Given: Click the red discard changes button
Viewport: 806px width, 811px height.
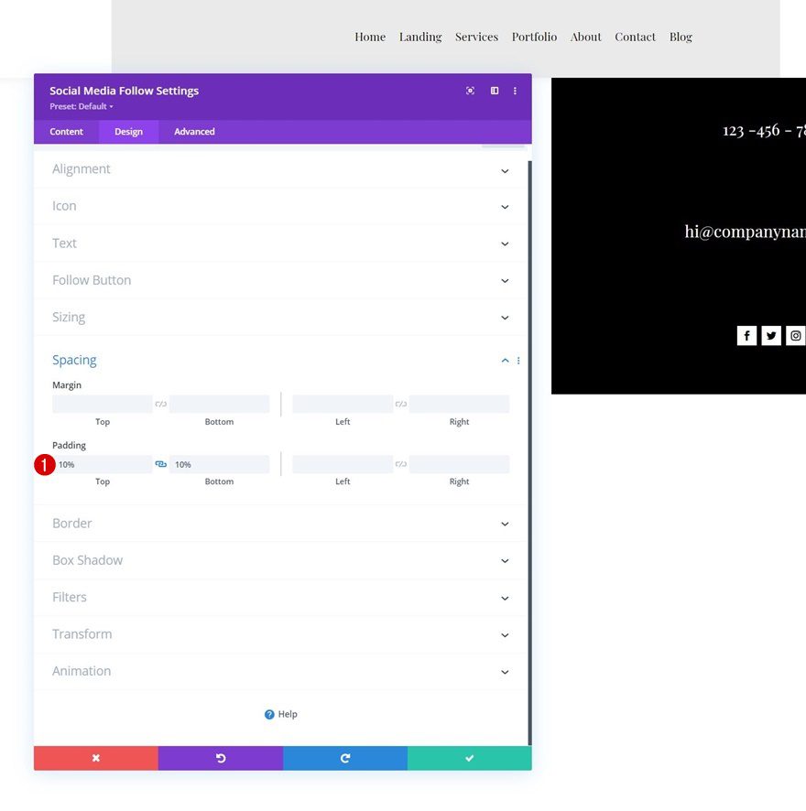Looking at the screenshot, I should pos(95,758).
